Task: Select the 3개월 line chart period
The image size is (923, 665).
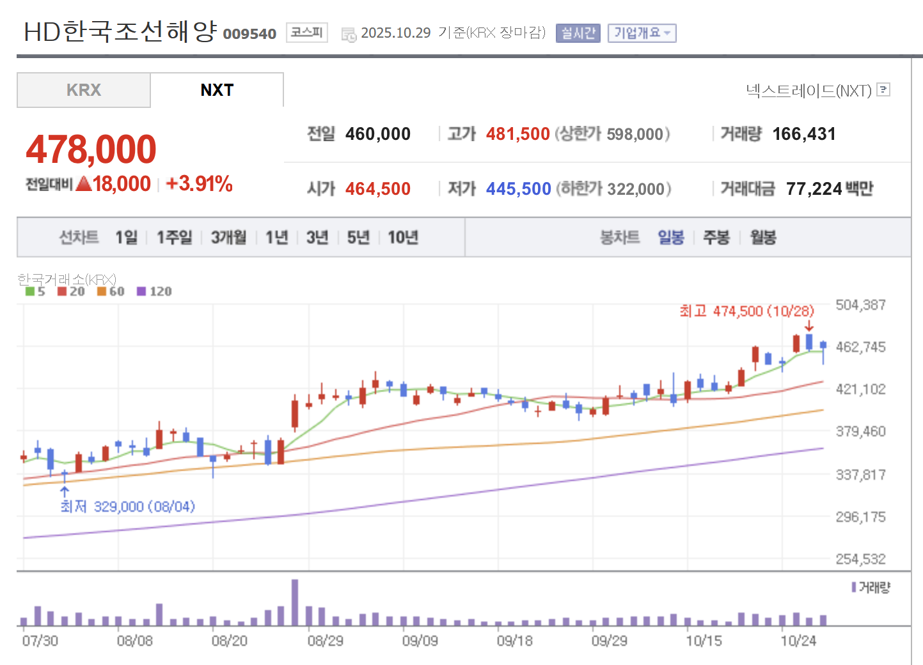Action: [x=229, y=238]
